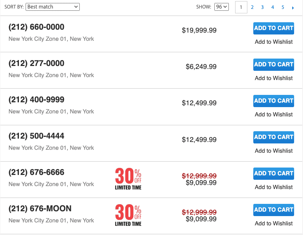Open the Sort By dropdown
This screenshot has width=303, height=235.
[x=52, y=7]
